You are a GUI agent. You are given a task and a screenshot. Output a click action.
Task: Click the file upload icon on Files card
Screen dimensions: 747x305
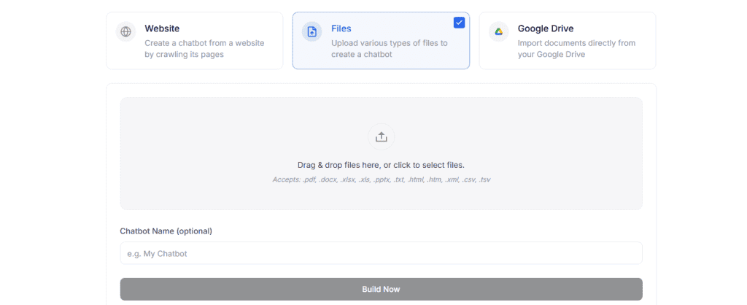pyautogui.click(x=312, y=32)
